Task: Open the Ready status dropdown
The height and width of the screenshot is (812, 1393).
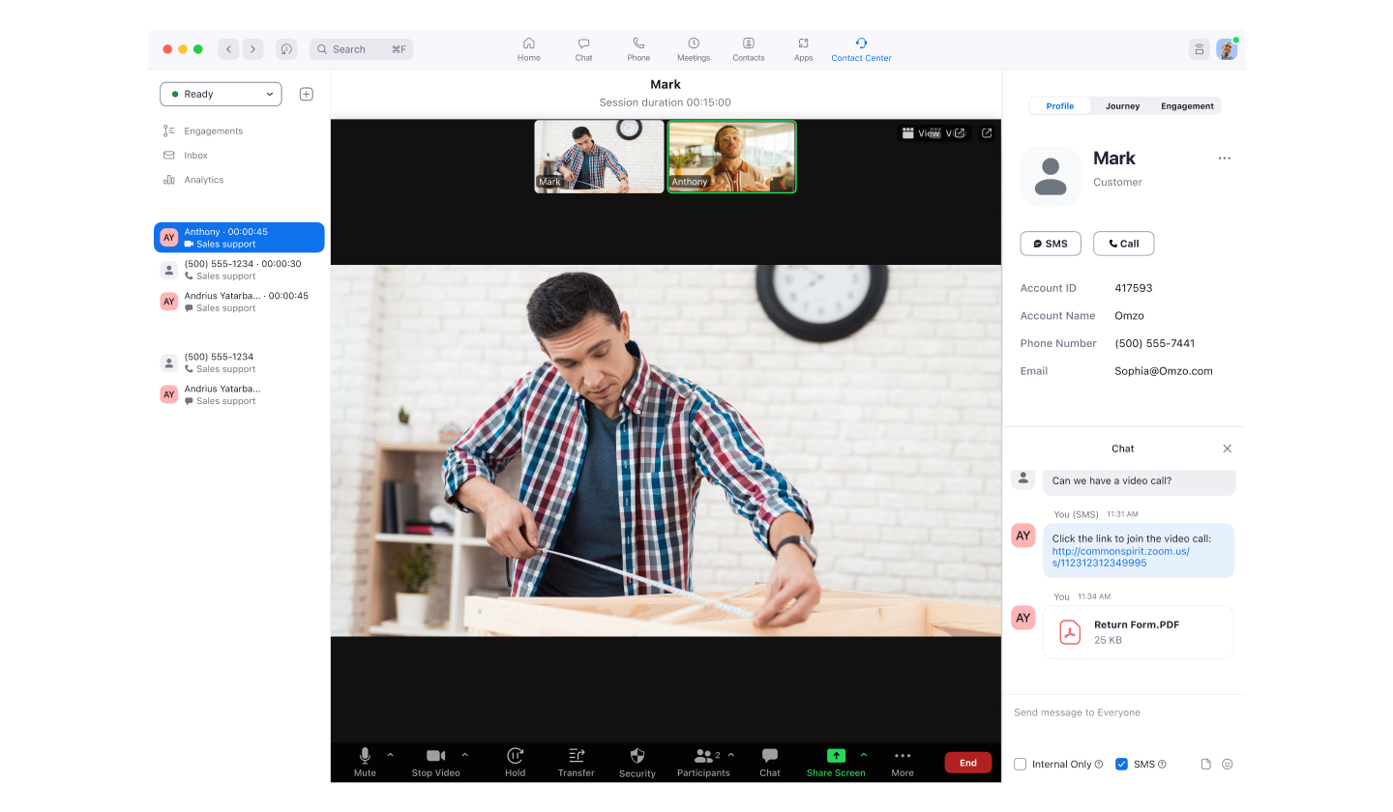Action: pos(221,94)
